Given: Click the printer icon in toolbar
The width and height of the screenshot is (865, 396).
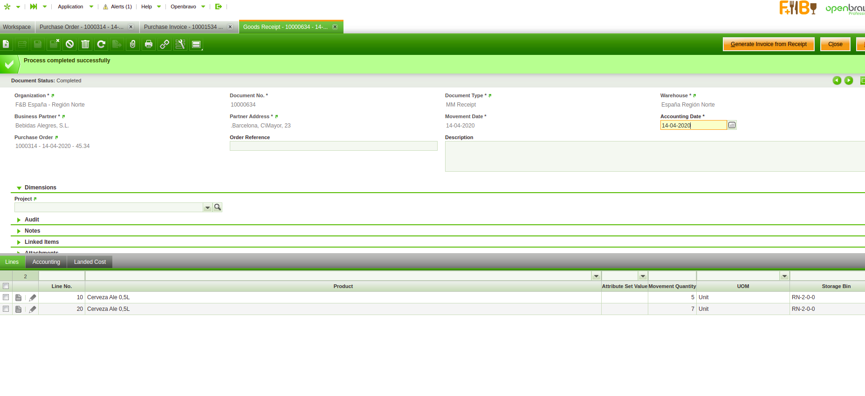Looking at the screenshot, I should pyautogui.click(x=149, y=44).
